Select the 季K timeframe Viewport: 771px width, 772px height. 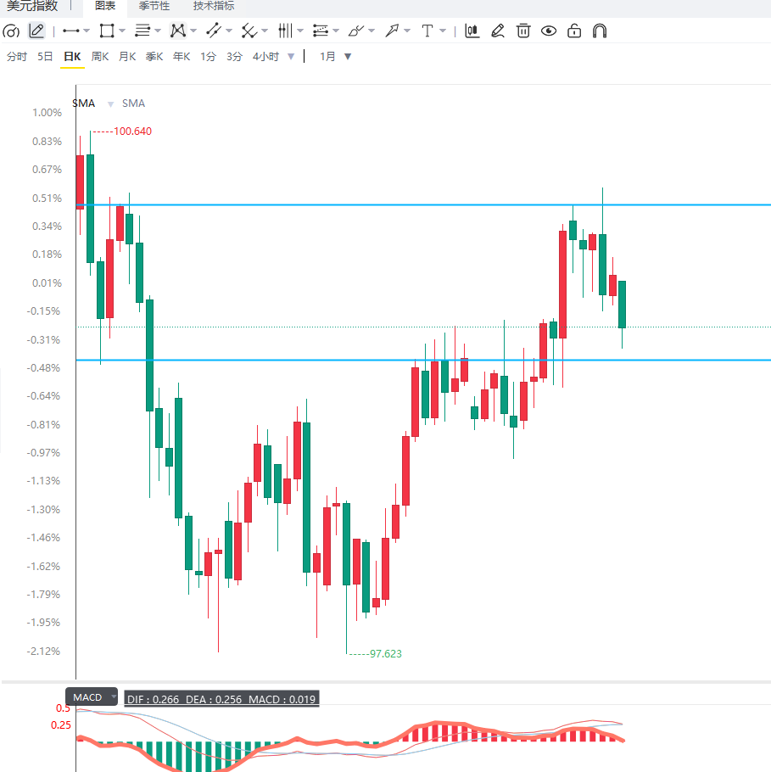(x=154, y=57)
